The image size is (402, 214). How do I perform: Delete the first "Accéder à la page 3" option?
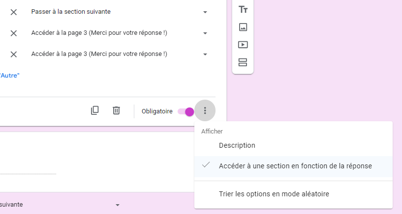14,33
